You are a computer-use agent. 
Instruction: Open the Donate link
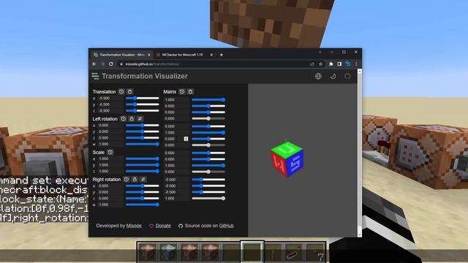click(x=163, y=226)
